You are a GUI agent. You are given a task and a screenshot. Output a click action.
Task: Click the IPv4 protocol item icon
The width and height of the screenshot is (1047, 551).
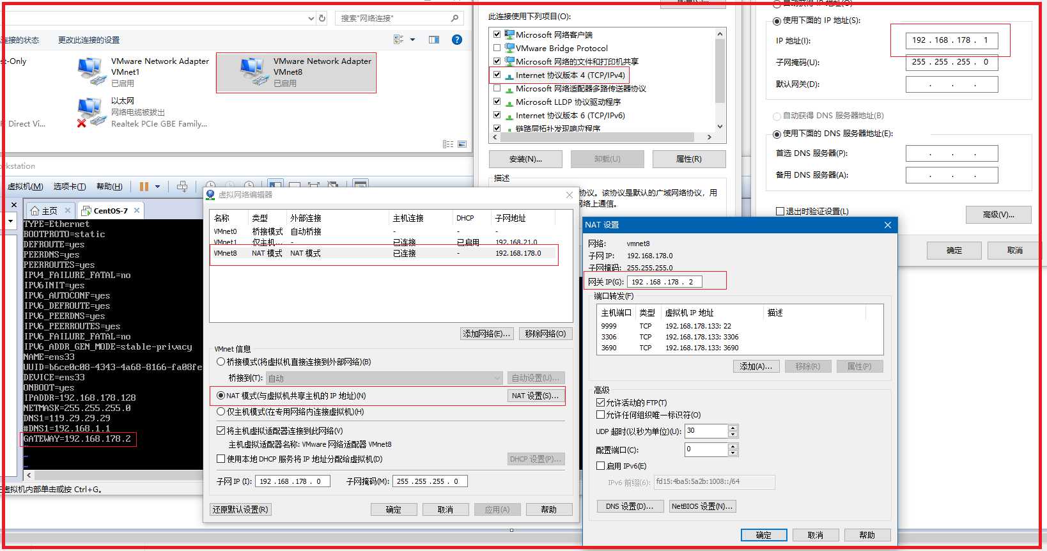(509, 75)
